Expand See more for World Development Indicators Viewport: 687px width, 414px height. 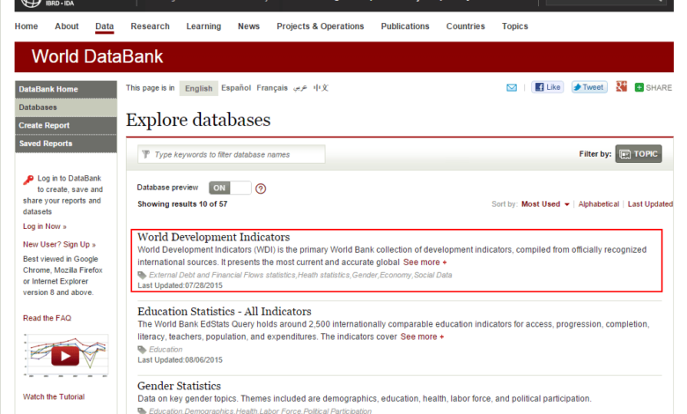pyautogui.click(x=425, y=262)
